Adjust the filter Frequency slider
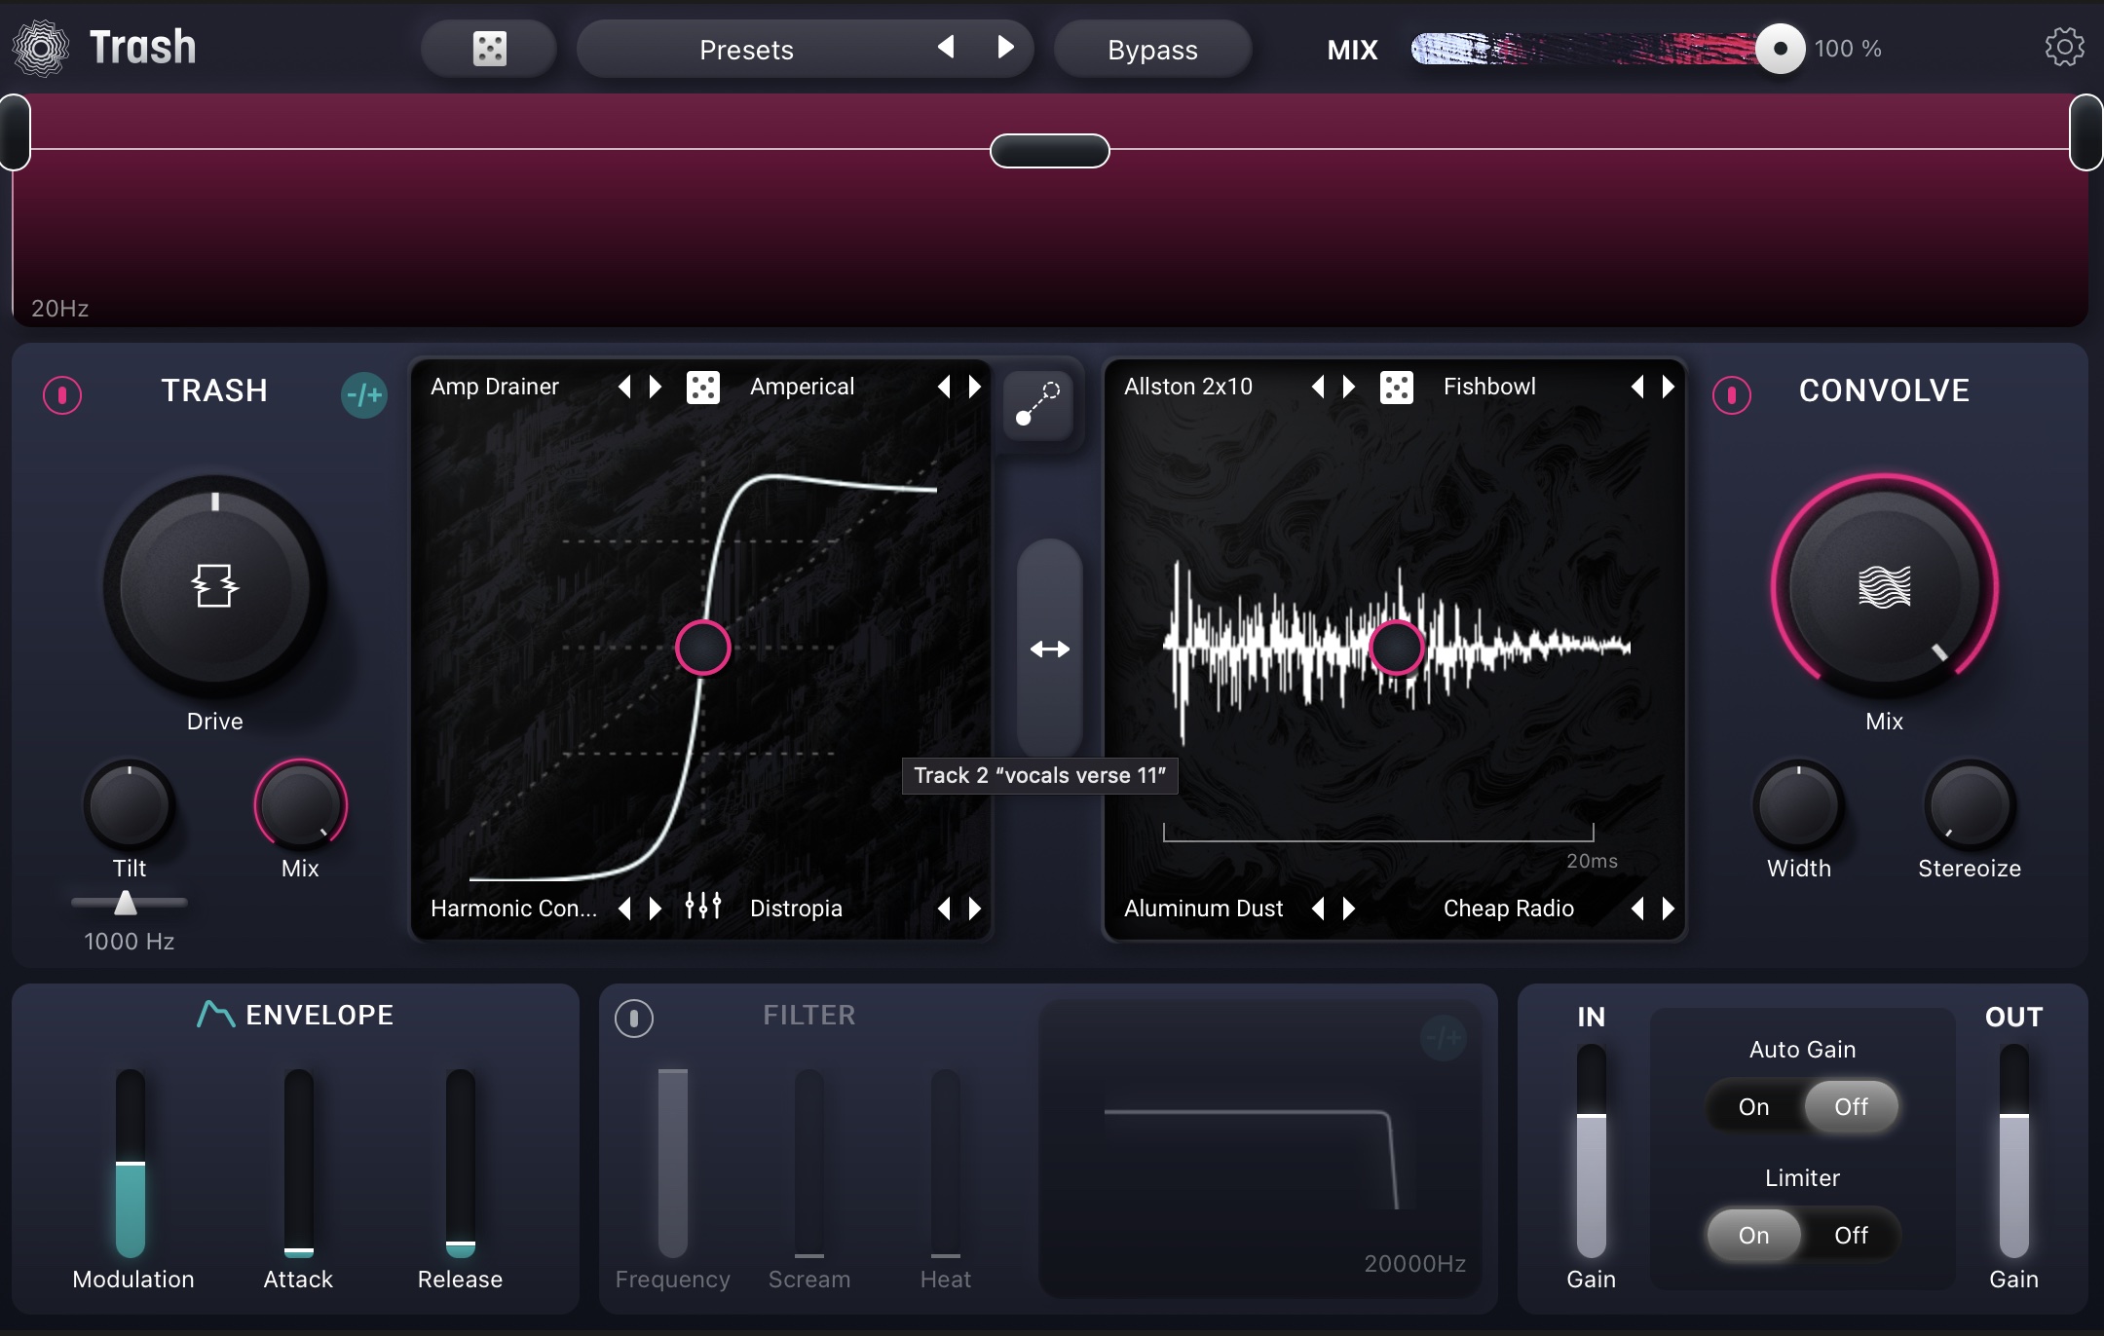 coord(672,1163)
